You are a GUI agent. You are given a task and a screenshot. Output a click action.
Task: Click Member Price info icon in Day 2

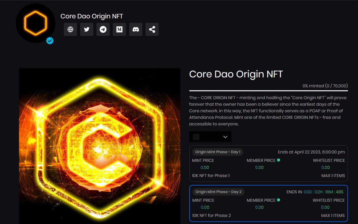(x=279, y=200)
